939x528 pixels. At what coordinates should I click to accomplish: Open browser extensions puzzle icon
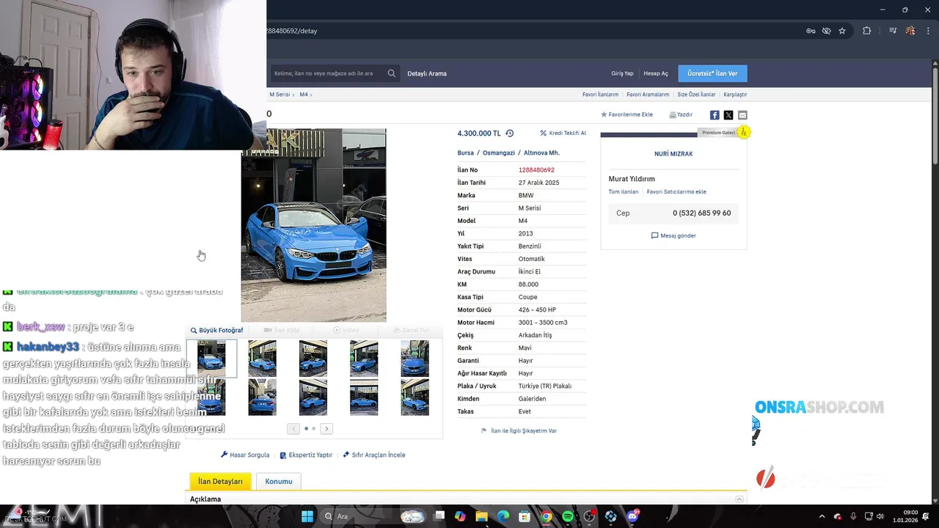(x=867, y=31)
